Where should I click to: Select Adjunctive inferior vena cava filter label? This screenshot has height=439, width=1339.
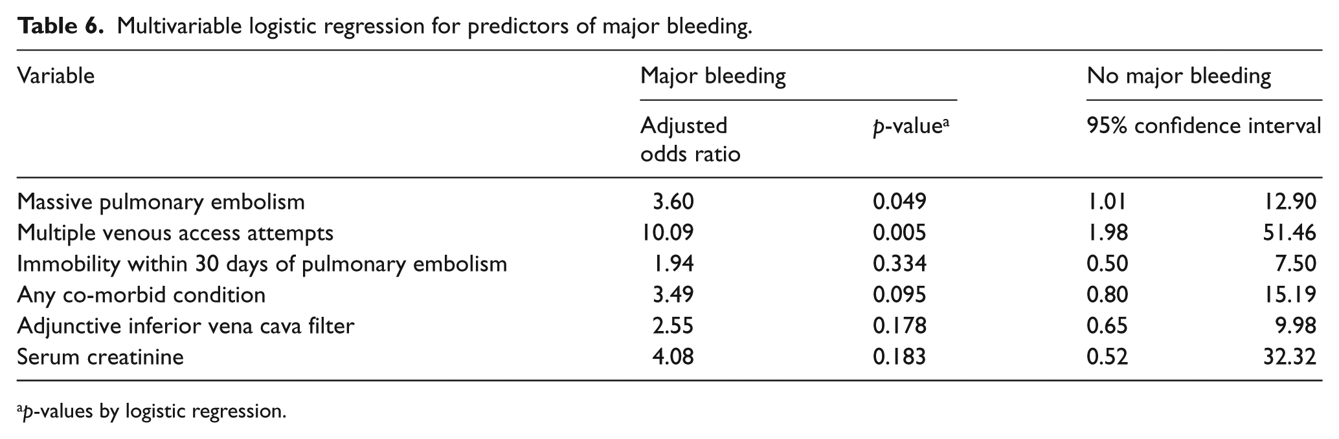(x=186, y=327)
